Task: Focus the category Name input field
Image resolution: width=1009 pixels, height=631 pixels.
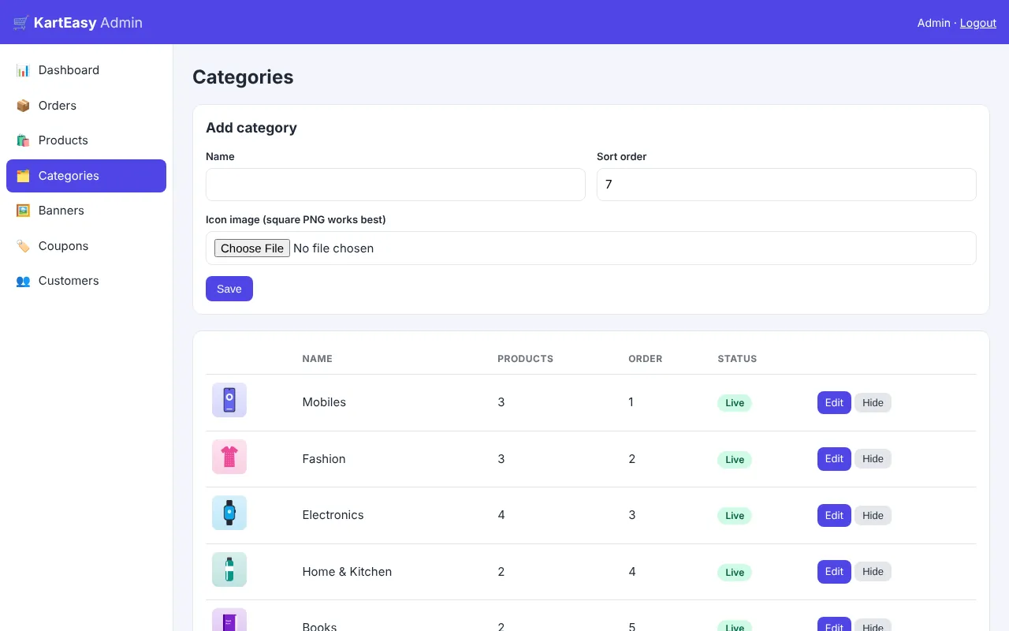Action: pos(396,185)
